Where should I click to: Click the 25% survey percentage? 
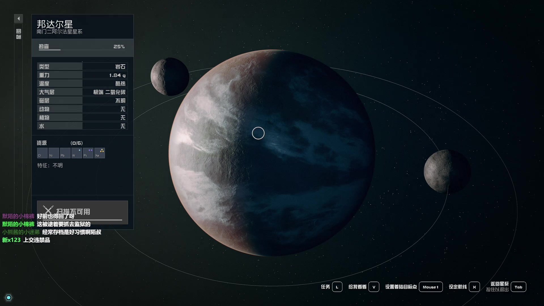click(x=119, y=46)
